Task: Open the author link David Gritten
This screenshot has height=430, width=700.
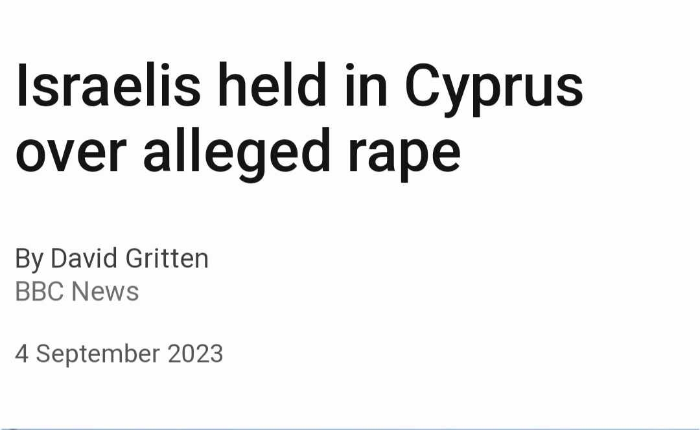Action: pos(130,258)
